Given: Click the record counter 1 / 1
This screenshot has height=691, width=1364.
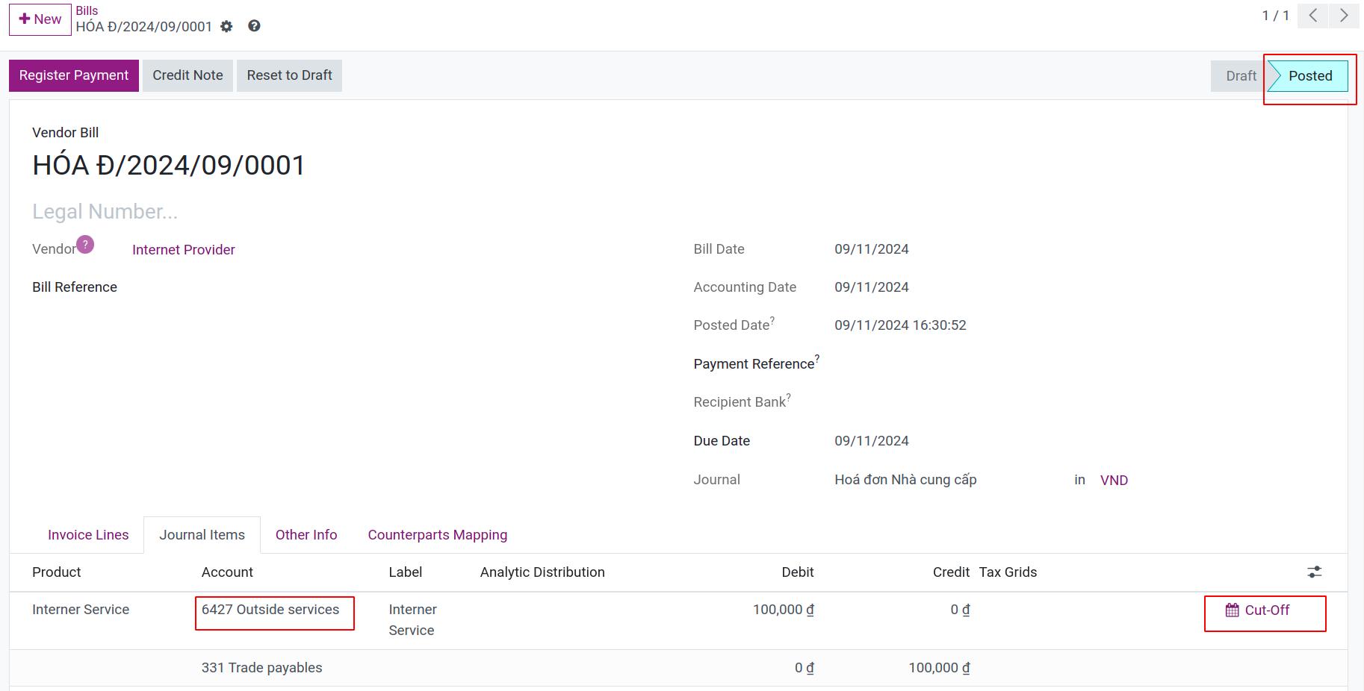Looking at the screenshot, I should [x=1275, y=16].
